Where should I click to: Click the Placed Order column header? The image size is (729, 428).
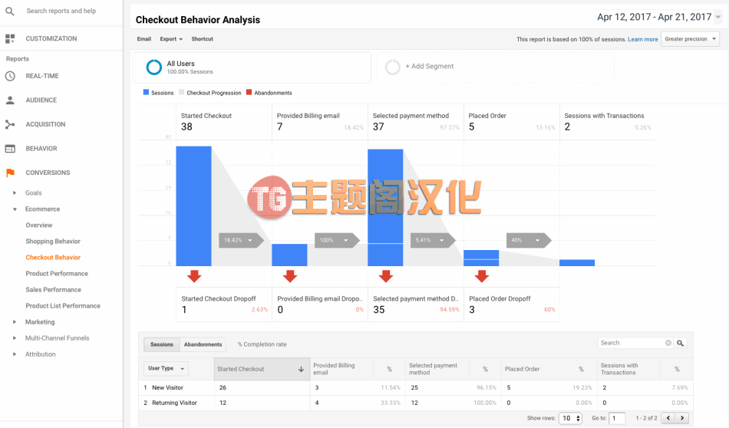coord(522,369)
